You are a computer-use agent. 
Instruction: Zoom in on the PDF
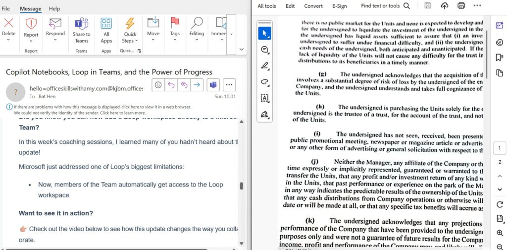(500, 233)
